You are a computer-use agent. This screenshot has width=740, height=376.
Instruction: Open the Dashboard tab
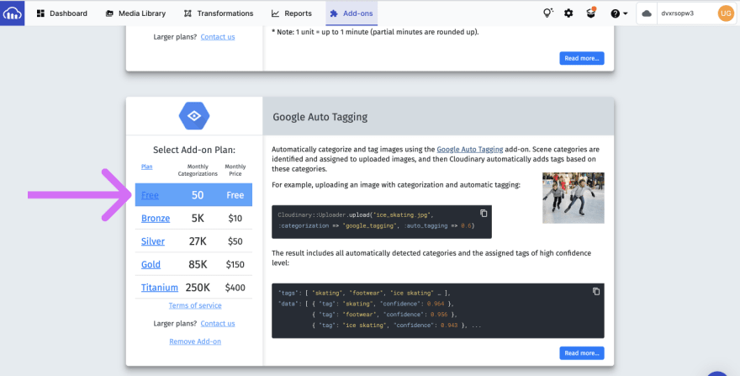tap(62, 13)
